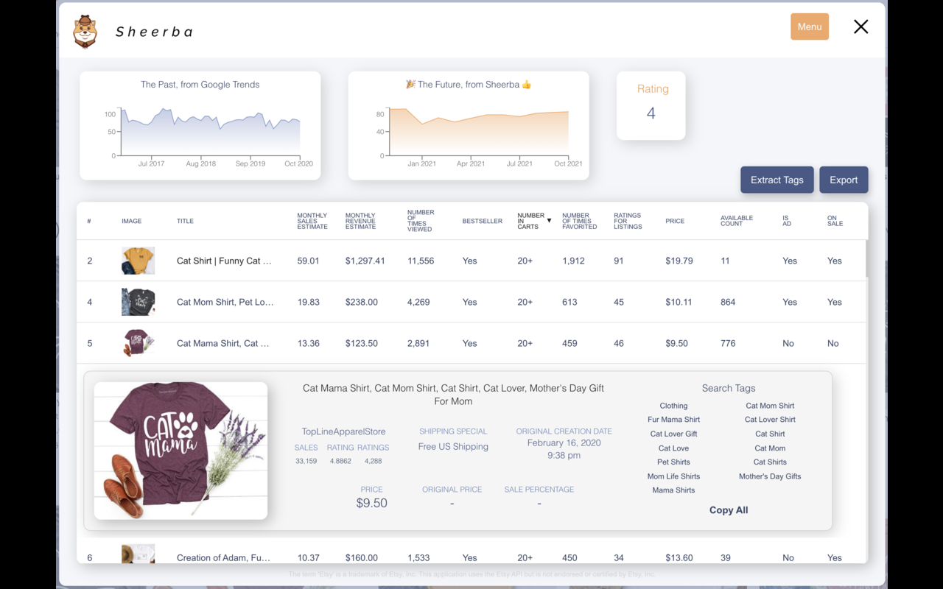Click the Cat Love tag
The width and height of the screenshot is (943, 589).
pos(673,448)
